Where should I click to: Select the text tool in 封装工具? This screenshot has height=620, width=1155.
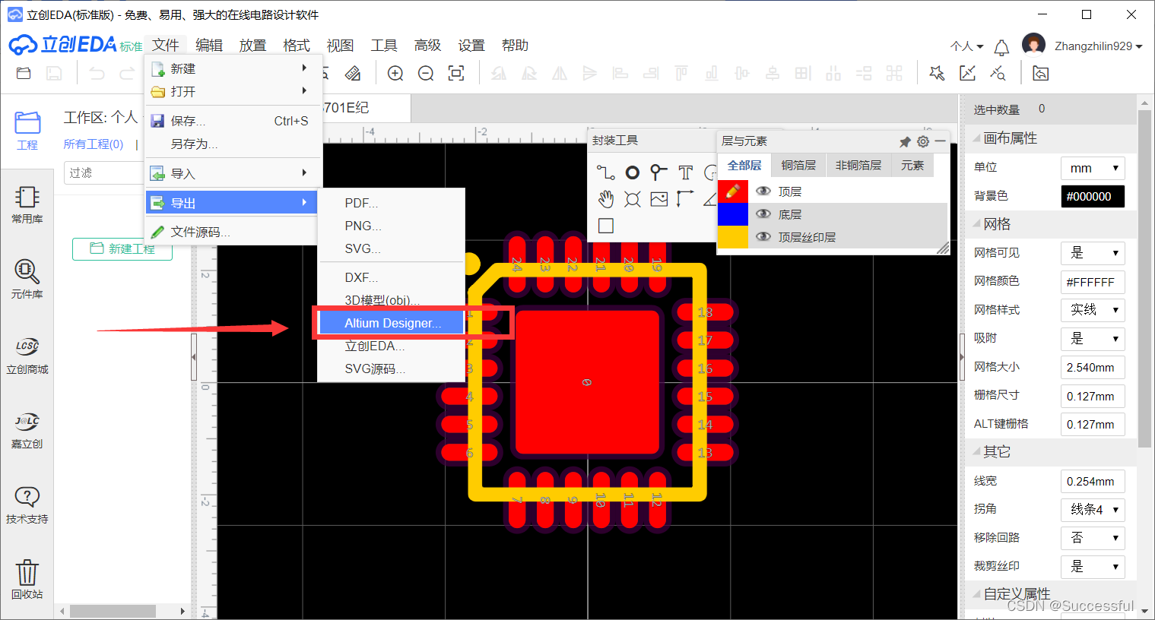click(x=685, y=172)
